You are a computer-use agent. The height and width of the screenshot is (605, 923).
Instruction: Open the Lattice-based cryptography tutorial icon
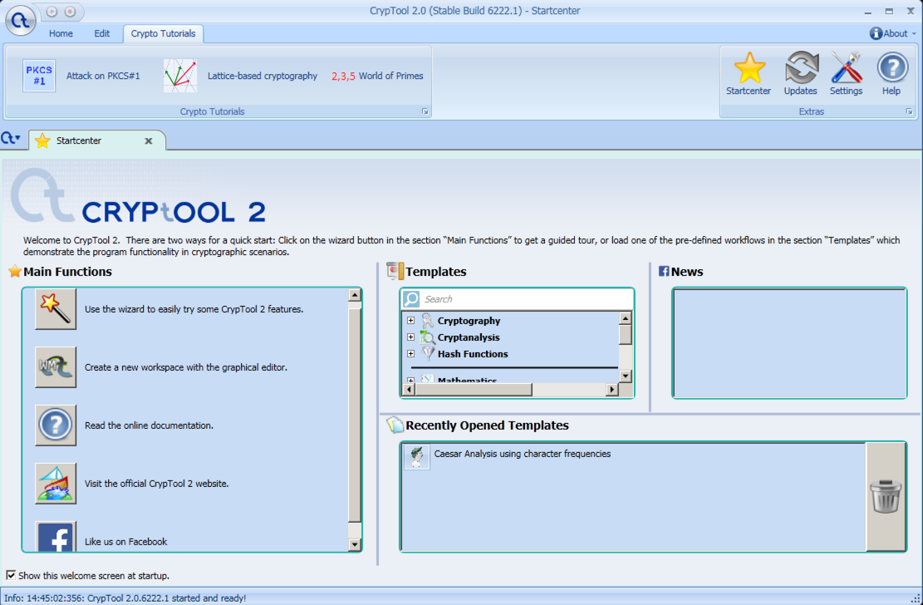[x=180, y=76]
